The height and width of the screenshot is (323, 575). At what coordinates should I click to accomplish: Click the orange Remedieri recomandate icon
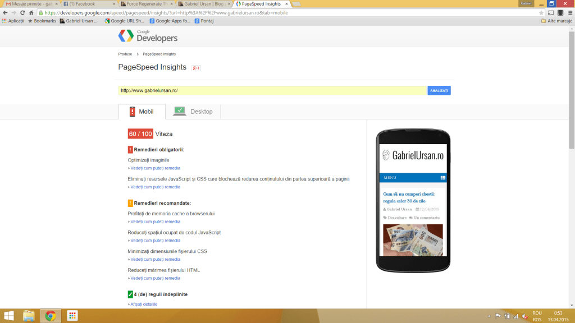[130, 203]
